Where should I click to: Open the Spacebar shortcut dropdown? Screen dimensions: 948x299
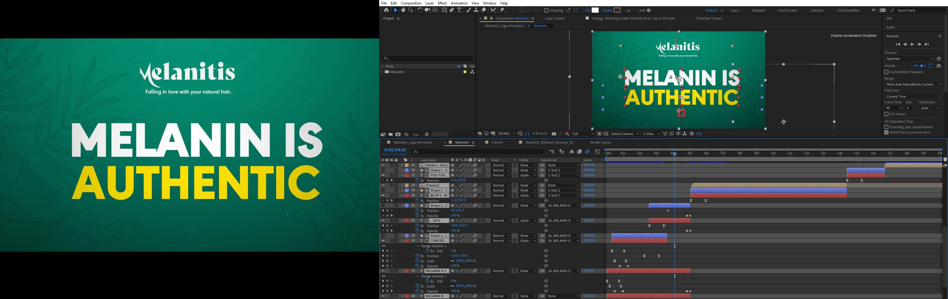tap(910, 59)
